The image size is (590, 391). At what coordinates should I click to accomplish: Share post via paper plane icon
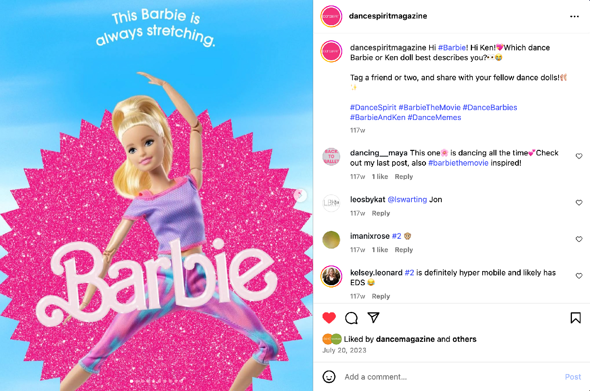tap(373, 317)
